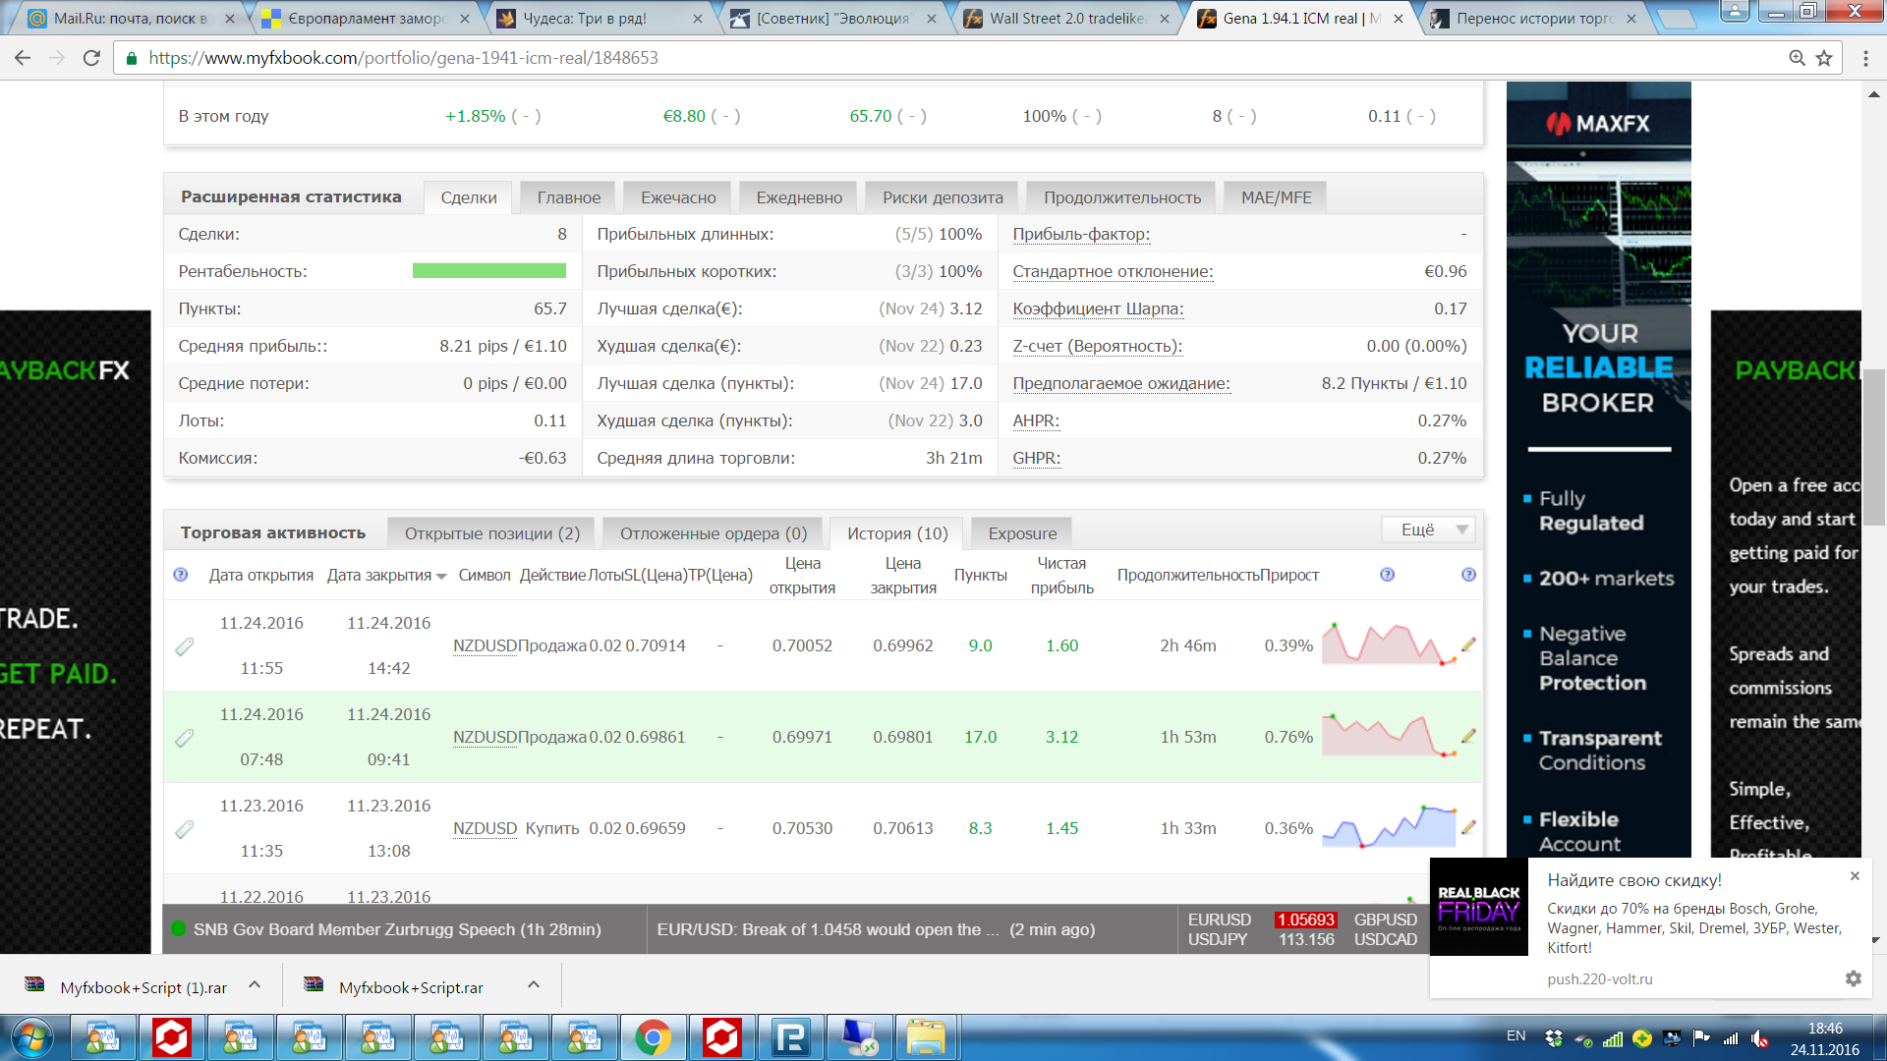Image resolution: width=1887 pixels, height=1061 pixels.
Task: View the site security lock info
Action: pyautogui.click(x=132, y=58)
